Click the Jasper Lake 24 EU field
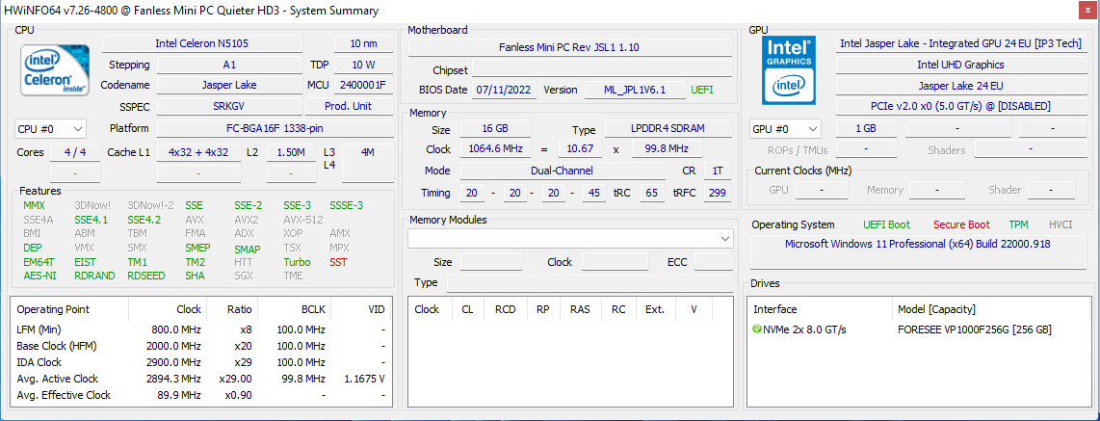 pos(960,86)
